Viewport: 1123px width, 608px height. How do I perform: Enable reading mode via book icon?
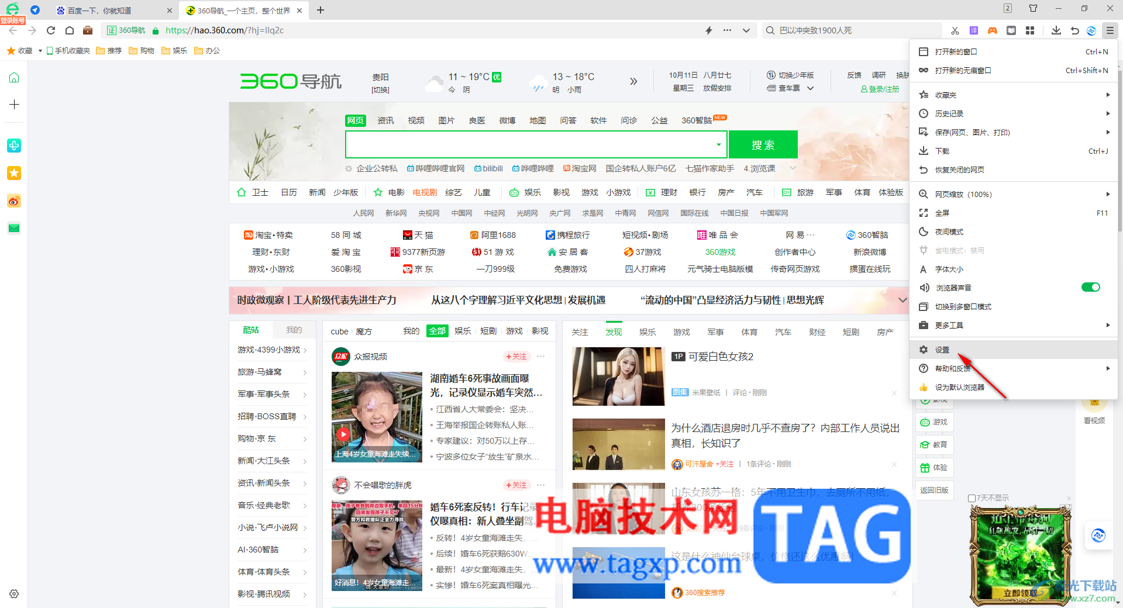point(1011,30)
